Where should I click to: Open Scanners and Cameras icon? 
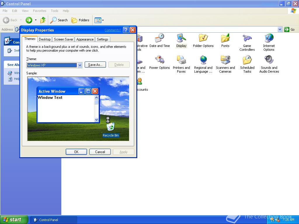click(225, 64)
